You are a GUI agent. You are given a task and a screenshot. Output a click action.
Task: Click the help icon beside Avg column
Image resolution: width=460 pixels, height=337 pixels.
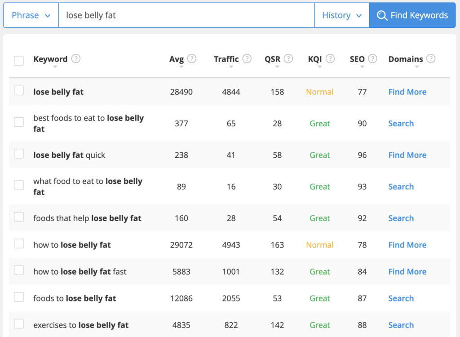point(192,58)
